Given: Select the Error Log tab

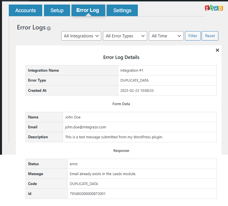Looking at the screenshot, I should (x=88, y=10).
